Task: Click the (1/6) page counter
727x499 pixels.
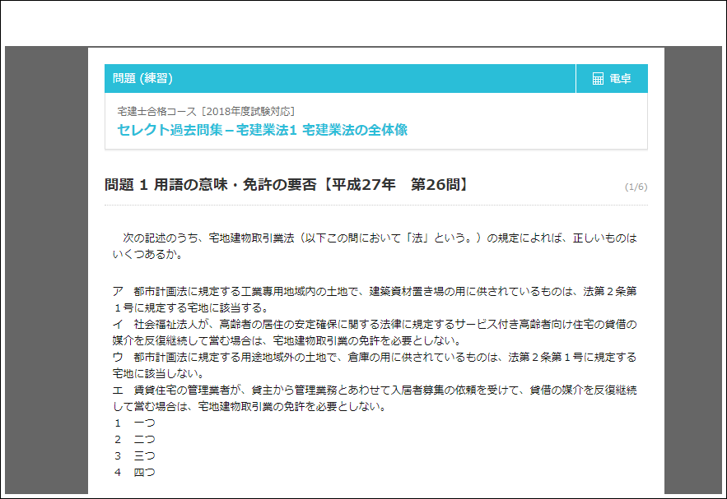Action: [636, 187]
